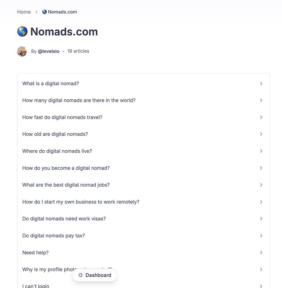The width and height of the screenshot is (282, 288).
Task: Open "What is a digital nomad?" article
Action: pos(51,84)
